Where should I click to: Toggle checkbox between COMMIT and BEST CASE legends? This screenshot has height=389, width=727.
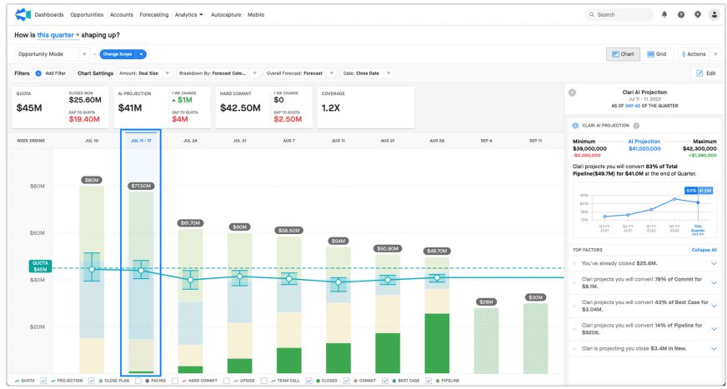385,381
